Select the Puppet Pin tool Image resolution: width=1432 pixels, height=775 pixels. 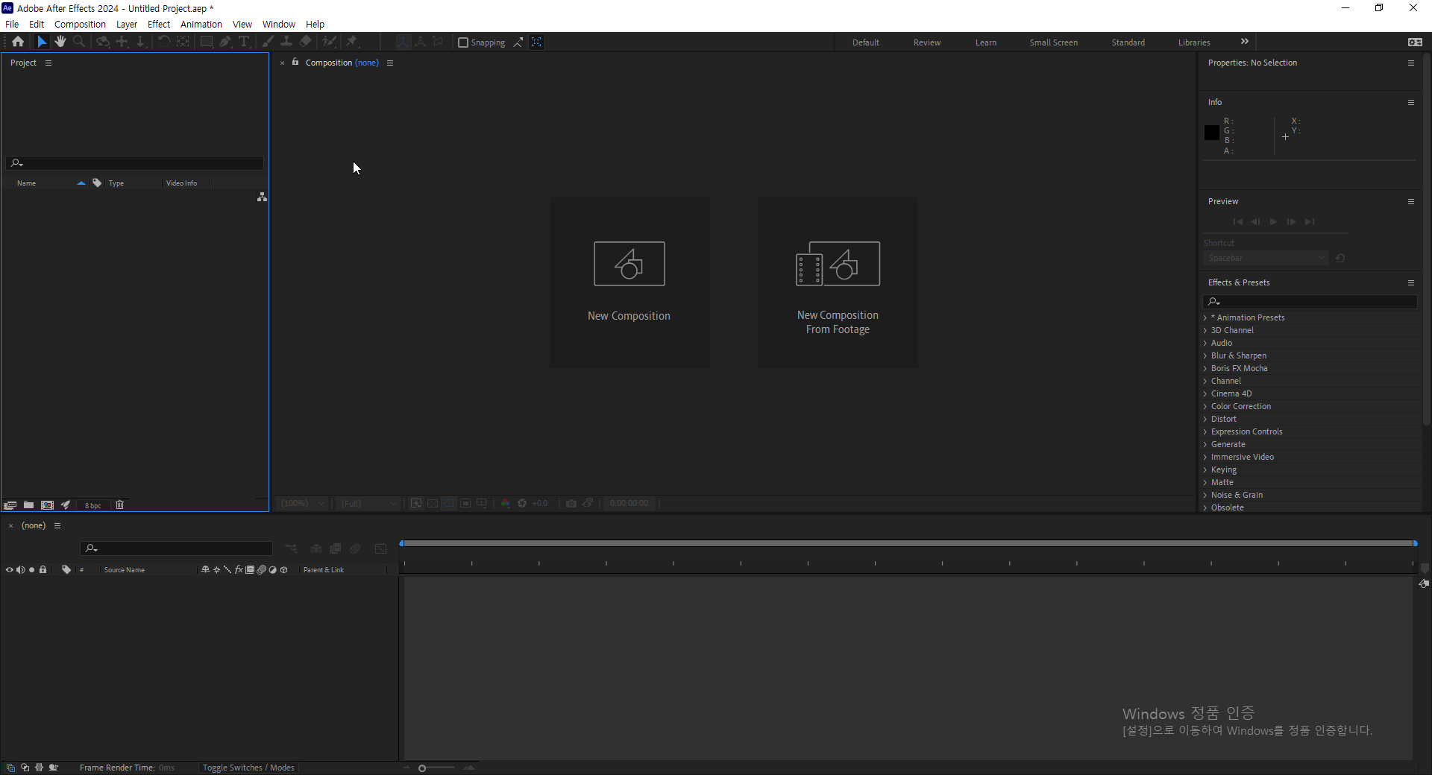pyautogui.click(x=352, y=42)
